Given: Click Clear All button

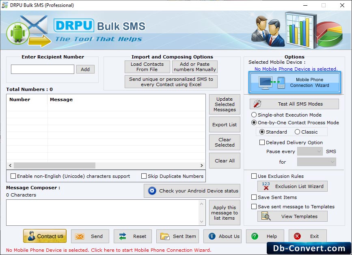Looking at the screenshot, I should 225,161.
